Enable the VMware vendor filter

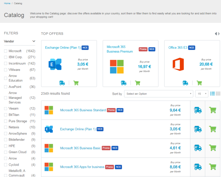tap(6, 70)
